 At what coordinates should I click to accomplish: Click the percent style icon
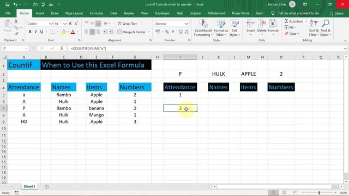click(x=167, y=32)
